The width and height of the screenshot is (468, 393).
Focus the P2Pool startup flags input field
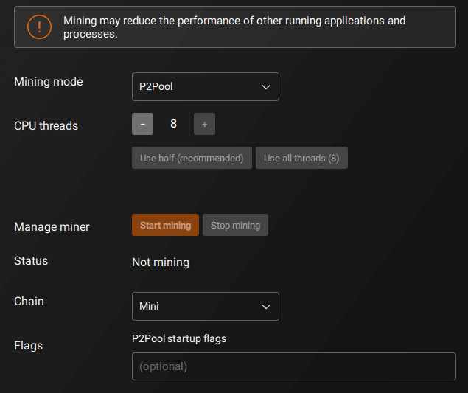[293, 366]
